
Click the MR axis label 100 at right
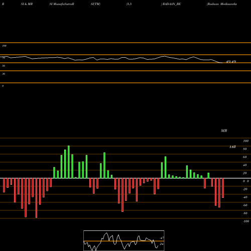[x=245, y=141]
